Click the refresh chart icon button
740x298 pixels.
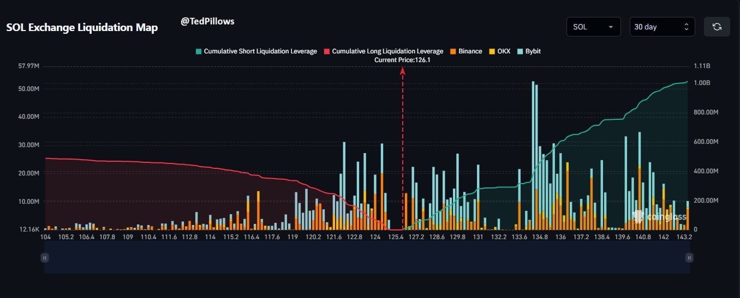pos(717,27)
